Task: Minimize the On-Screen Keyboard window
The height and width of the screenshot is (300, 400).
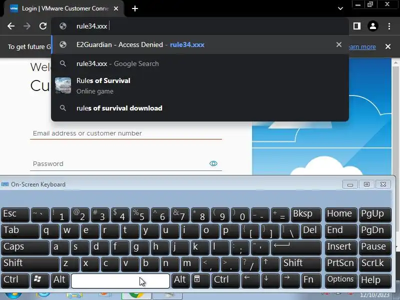Action: pyautogui.click(x=350, y=184)
